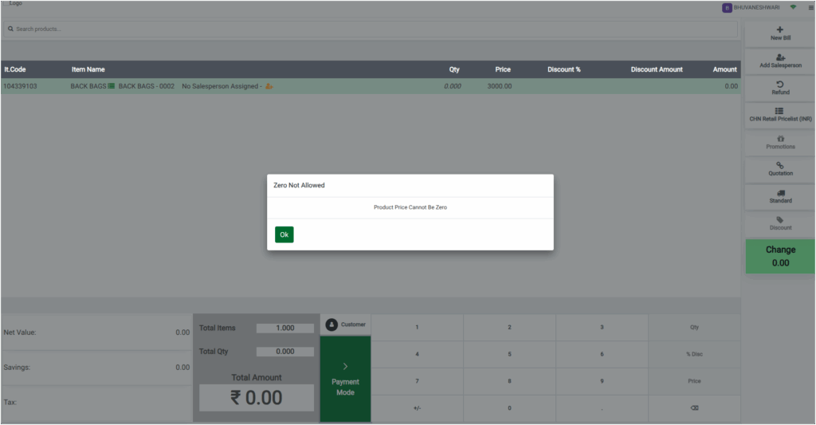
Task: Click BACK BAGS - 0002 text
Action: [x=147, y=86]
